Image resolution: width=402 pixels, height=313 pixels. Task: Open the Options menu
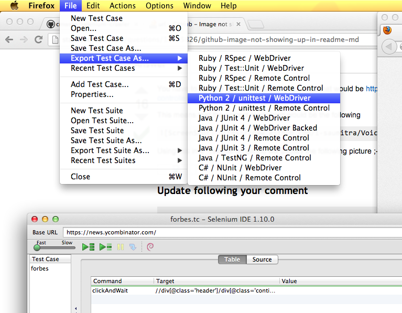[159, 6]
